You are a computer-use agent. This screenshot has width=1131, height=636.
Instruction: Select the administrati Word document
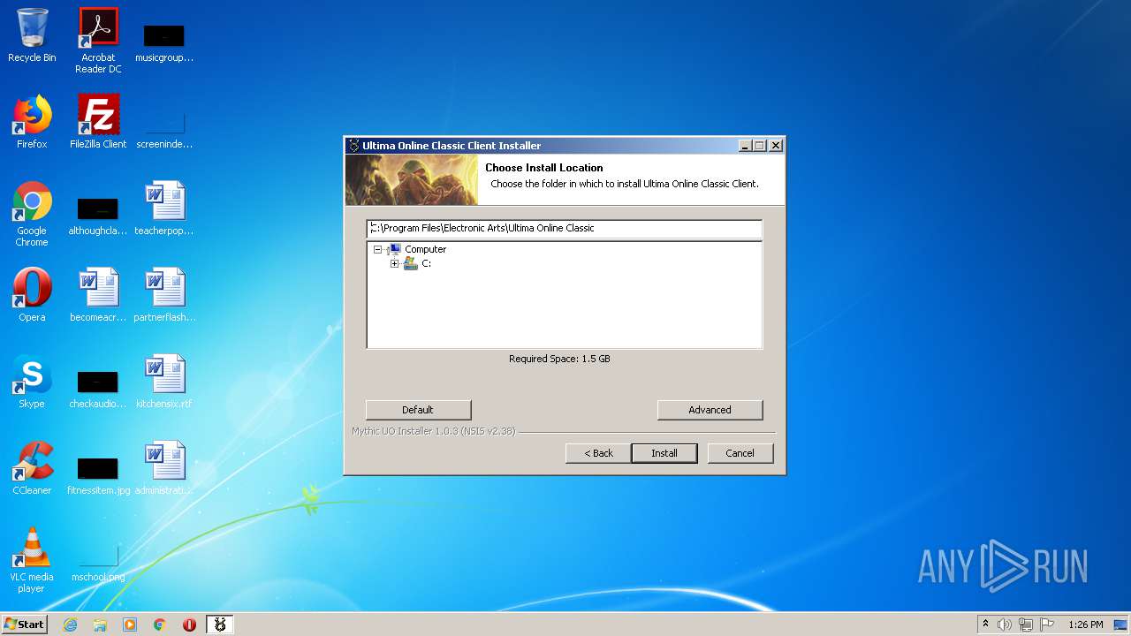click(164, 468)
